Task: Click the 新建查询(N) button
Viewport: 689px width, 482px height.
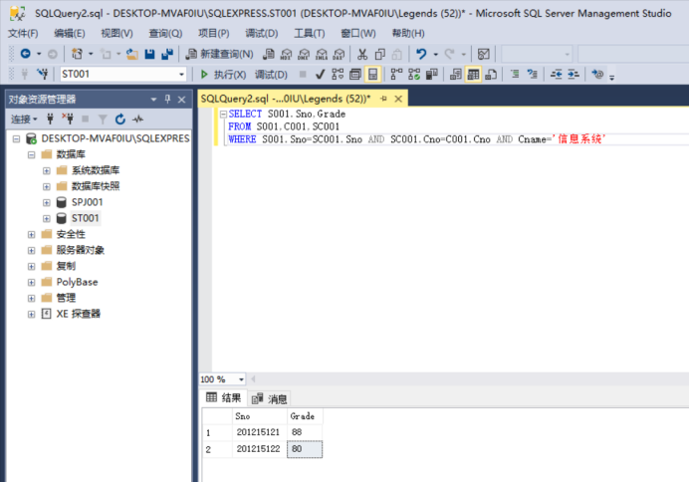Action: 220,54
